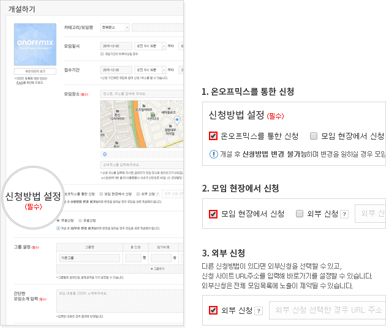Click the '3. 외부 신청' heading

[x=224, y=253]
